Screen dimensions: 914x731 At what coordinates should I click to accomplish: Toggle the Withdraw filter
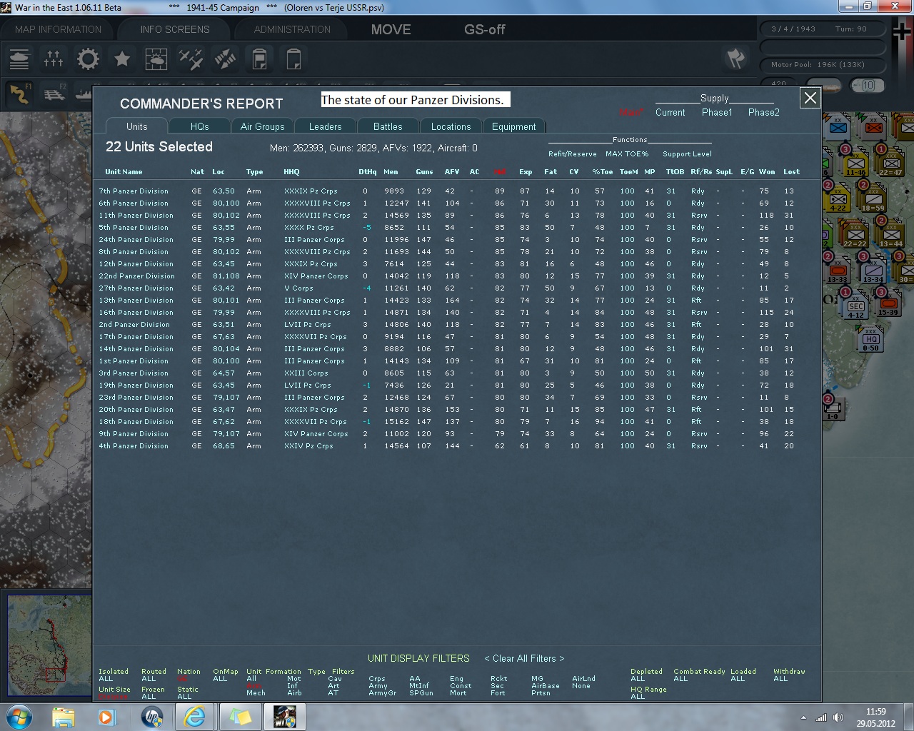click(x=789, y=675)
